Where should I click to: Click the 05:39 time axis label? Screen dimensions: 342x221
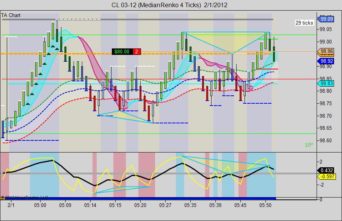tap(215, 205)
